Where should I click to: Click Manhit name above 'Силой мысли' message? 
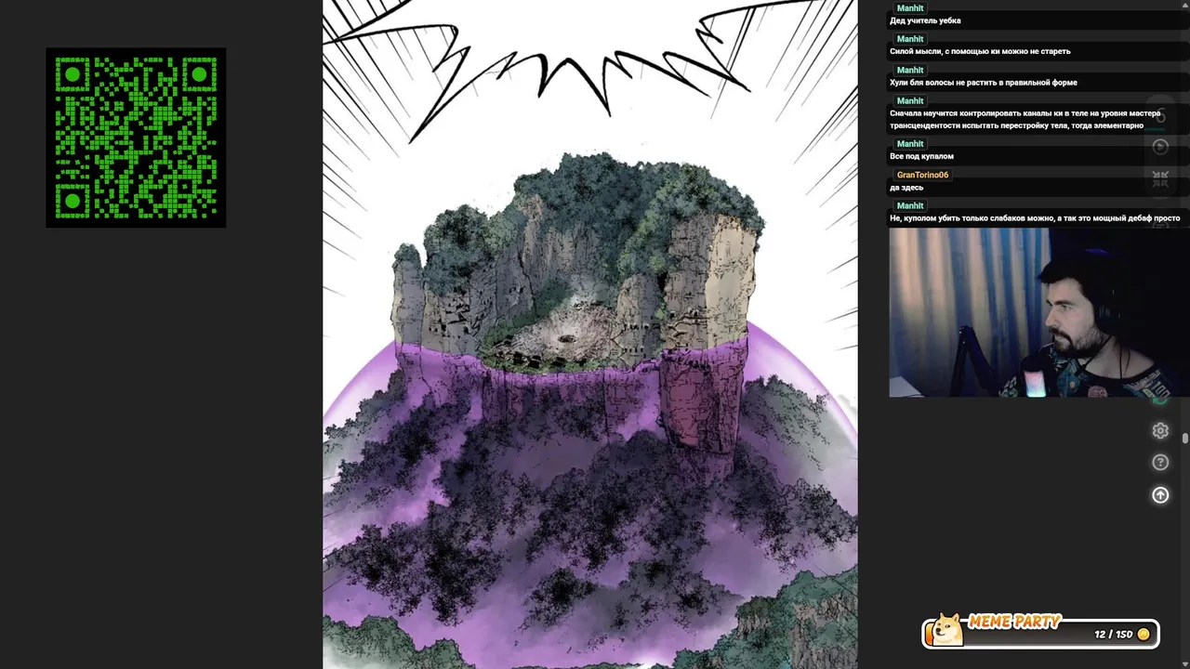[910, 39]
